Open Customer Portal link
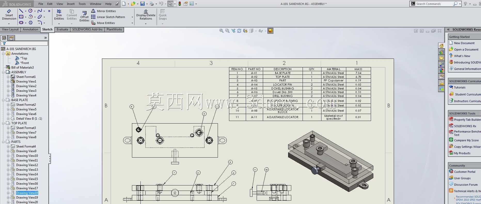481x204 pixels. (x=465, y=172)
